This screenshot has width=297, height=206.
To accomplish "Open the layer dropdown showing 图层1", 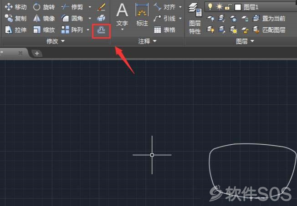I will click(x=251, y=7).
